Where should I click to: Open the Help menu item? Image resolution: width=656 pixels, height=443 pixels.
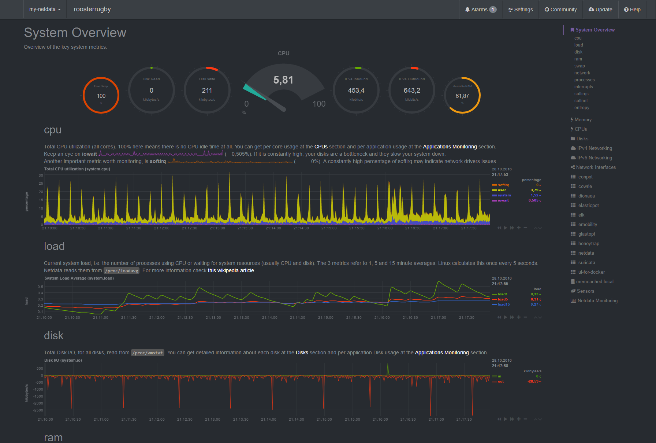(632, 10)
